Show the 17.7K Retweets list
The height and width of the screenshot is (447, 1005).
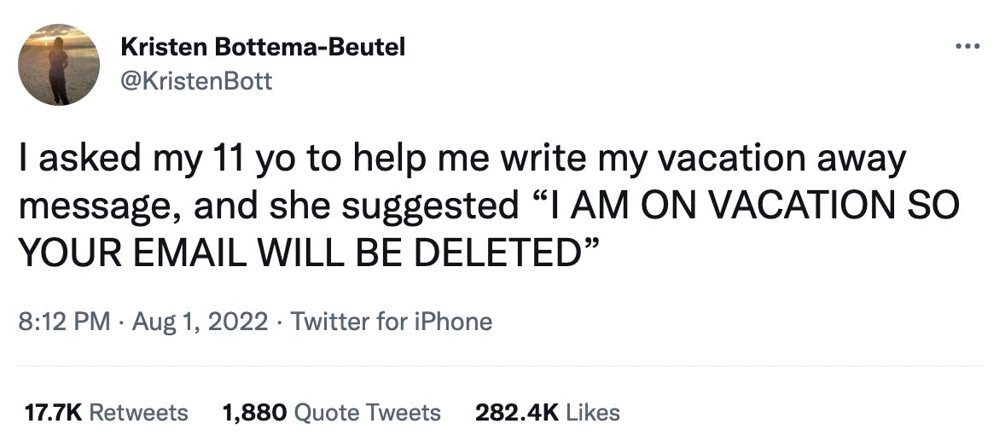point(107,412)
